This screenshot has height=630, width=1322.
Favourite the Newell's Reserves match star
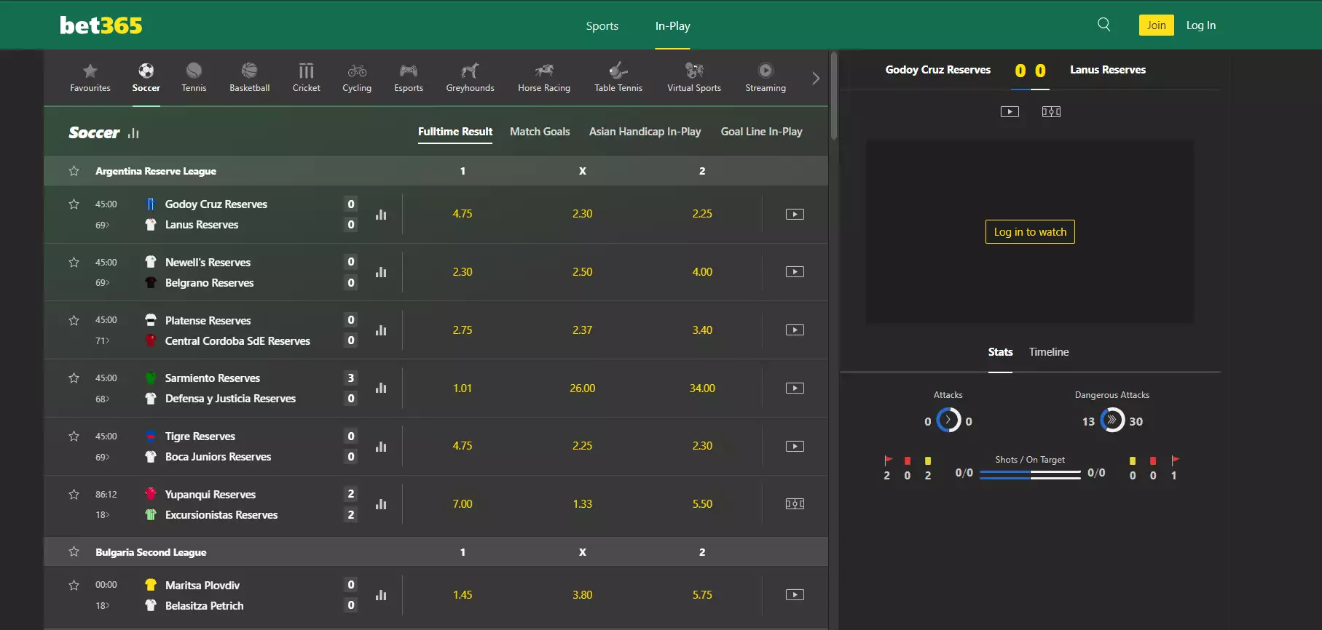click(74, 262)
